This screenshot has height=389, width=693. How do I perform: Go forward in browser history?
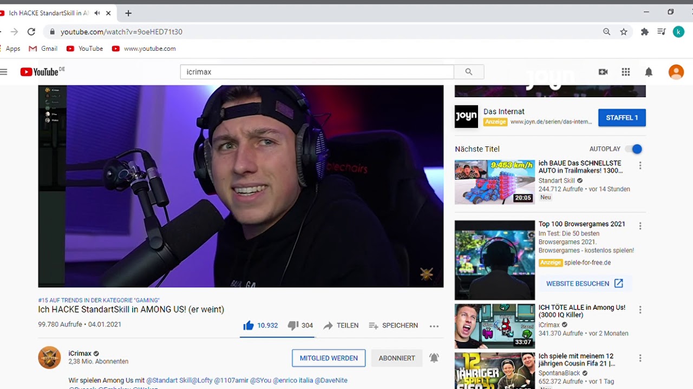[14, 32]
